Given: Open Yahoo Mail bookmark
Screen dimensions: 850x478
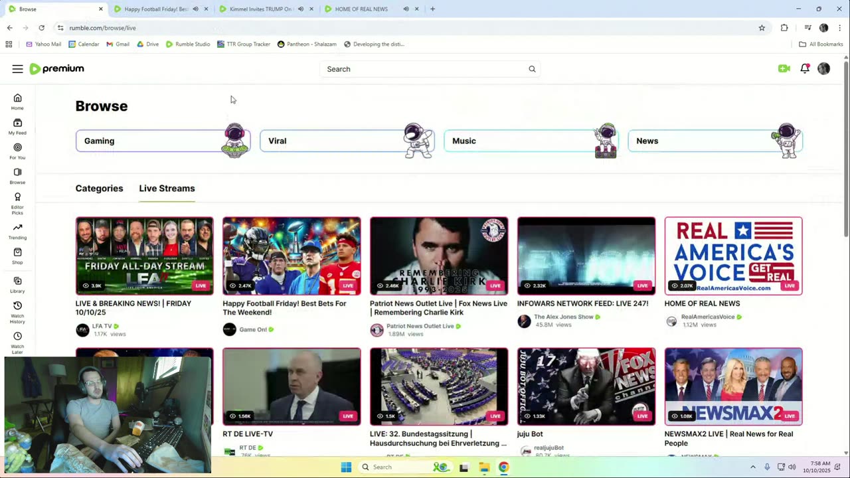Looking at the screenshot, I should 44,44.
